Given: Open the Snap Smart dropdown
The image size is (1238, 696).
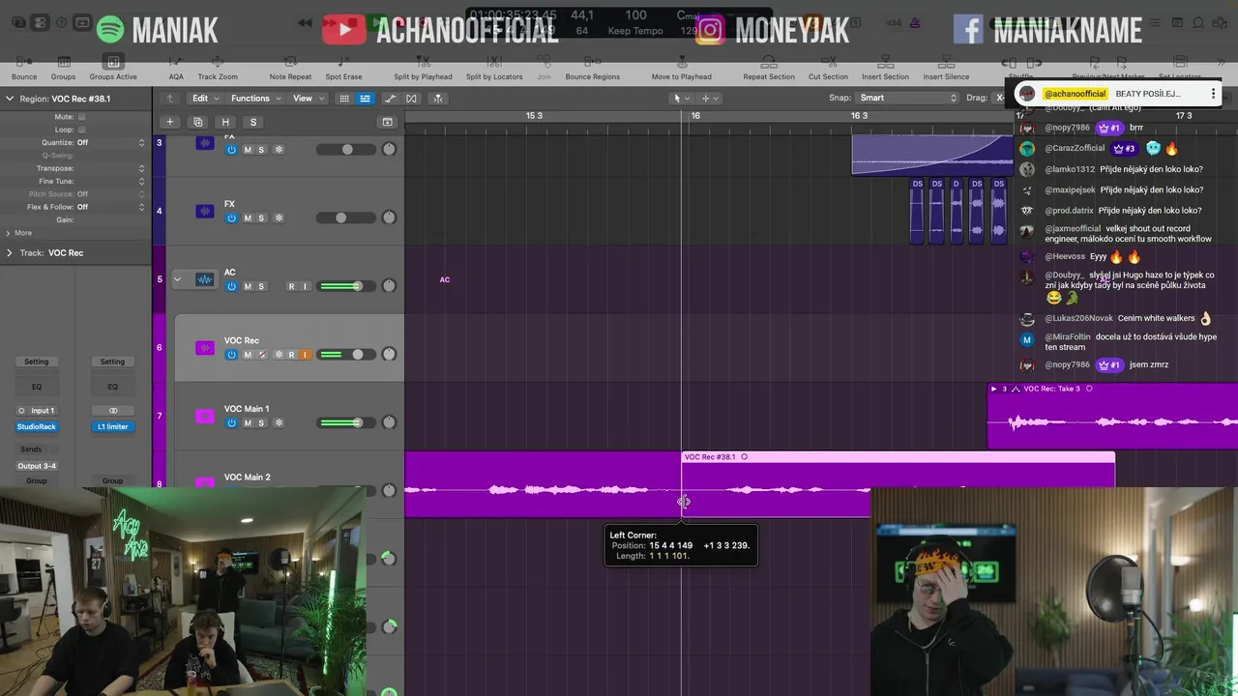Looking at the screenshot, I should [x=906, y=98].
